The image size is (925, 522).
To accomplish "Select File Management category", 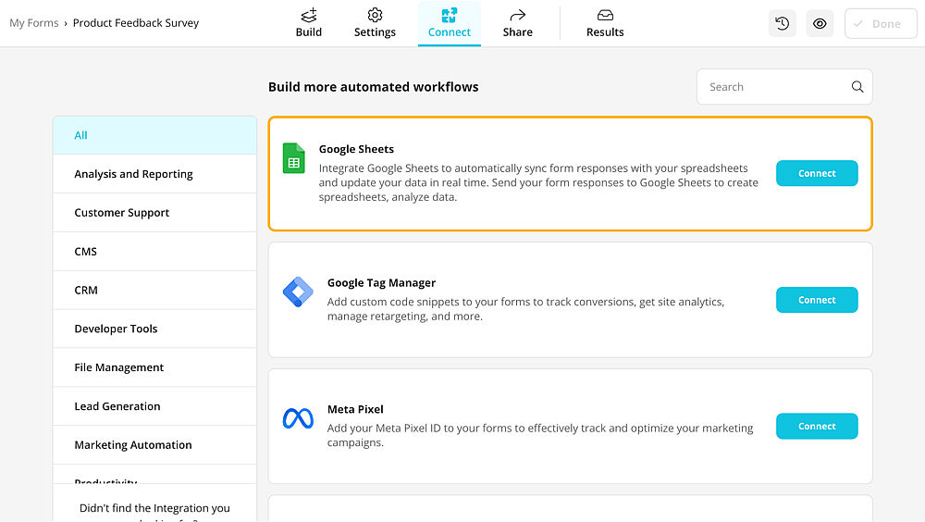I will (x=154, y=367).
